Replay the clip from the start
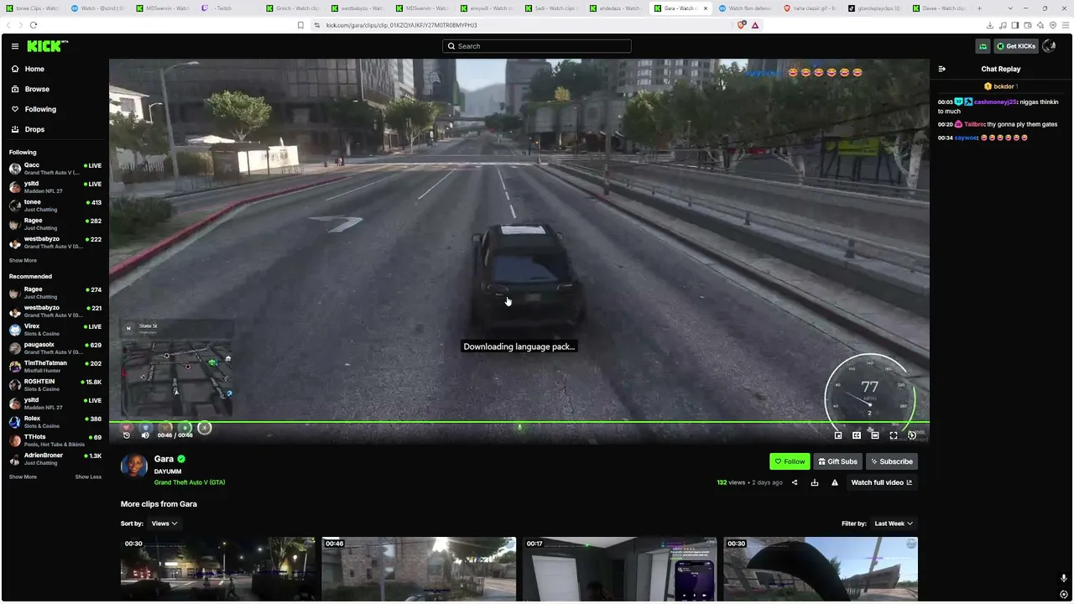This screenshot has width=1074, height=604. [127, 435]
